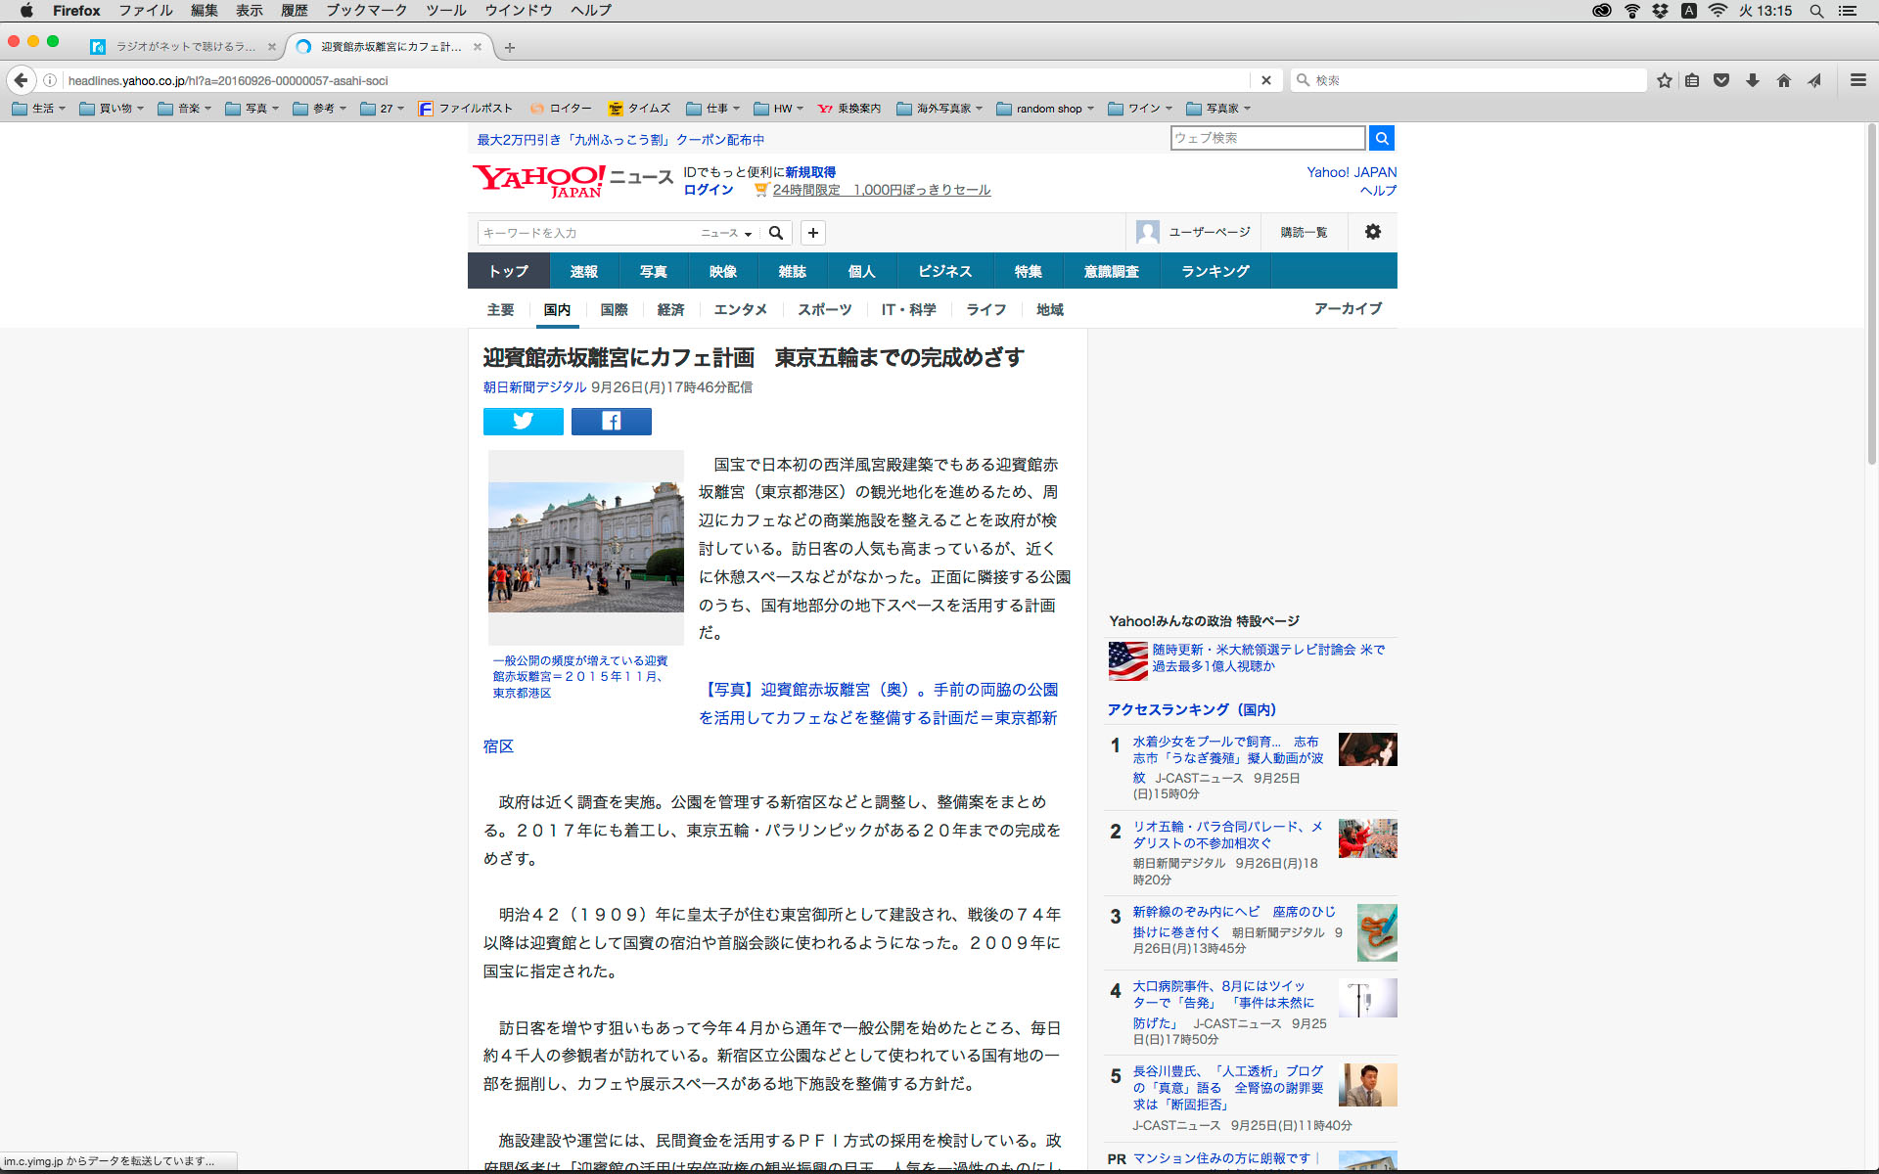Open Yahoo news settings gear
1879x1174 pixels.
(x=1372, y=232)
